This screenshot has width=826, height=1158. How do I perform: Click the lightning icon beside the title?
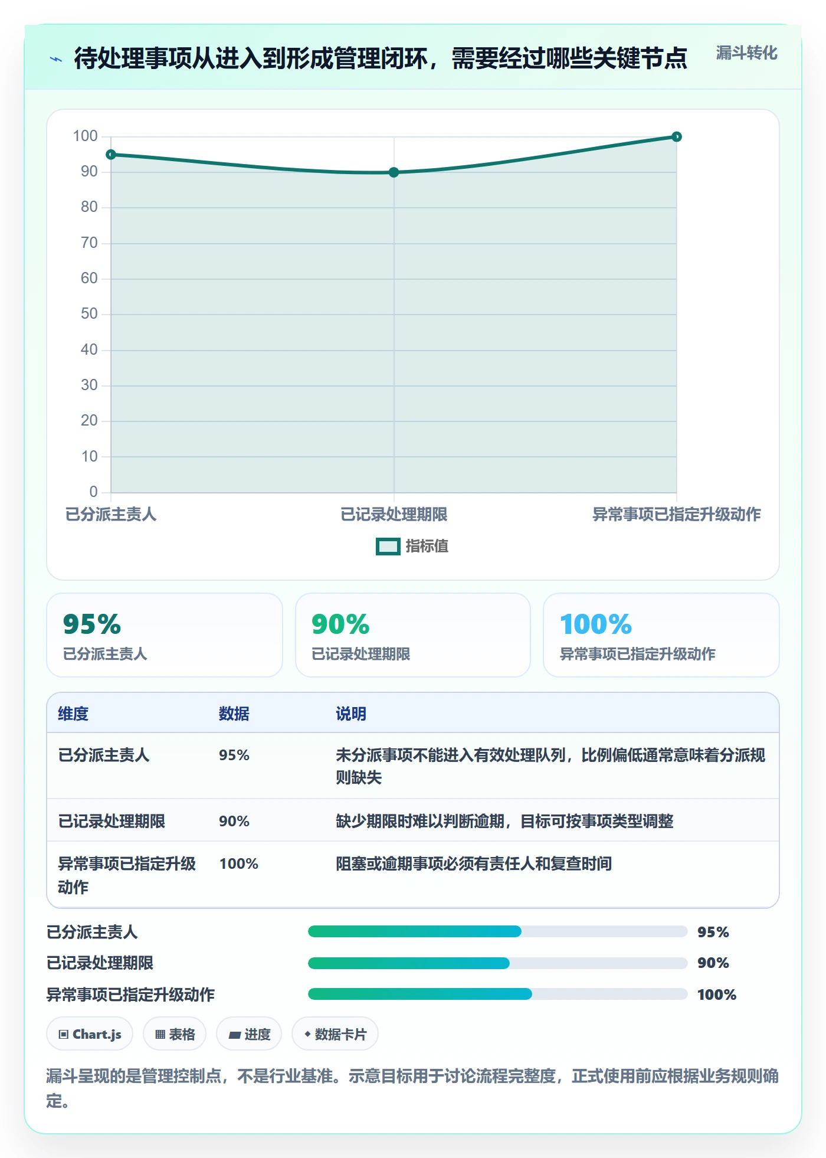pos(56,59)
